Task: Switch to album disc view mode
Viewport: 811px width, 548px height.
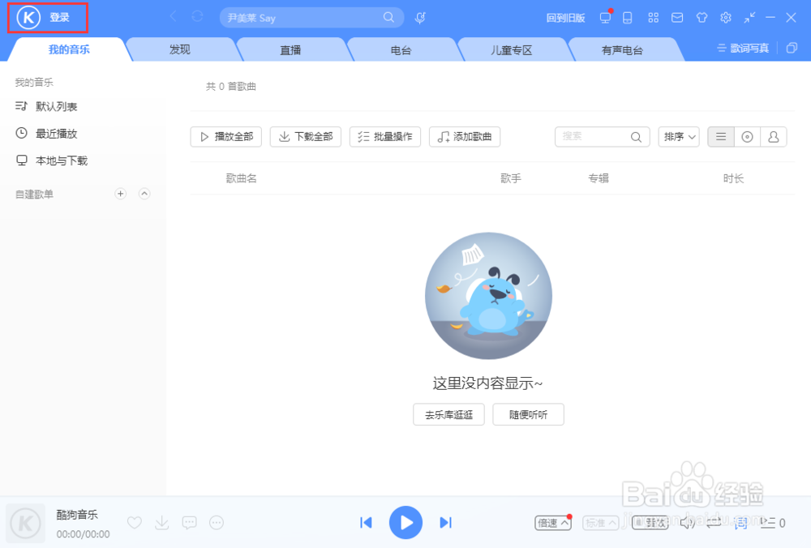Action: (x=748, y=137)
